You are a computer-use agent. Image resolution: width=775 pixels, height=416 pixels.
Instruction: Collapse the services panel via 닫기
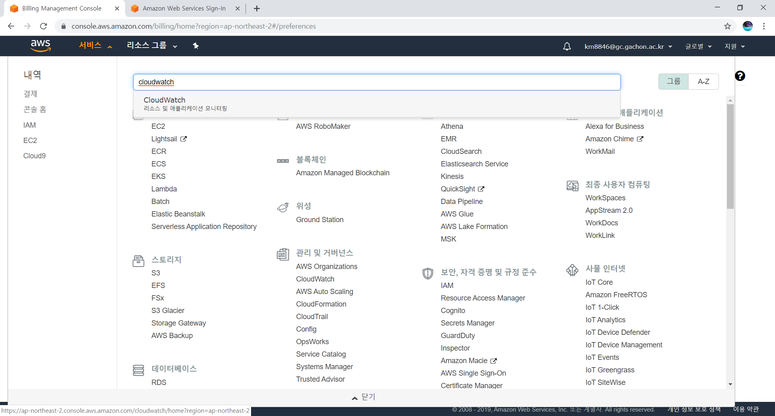coord(364,397)
